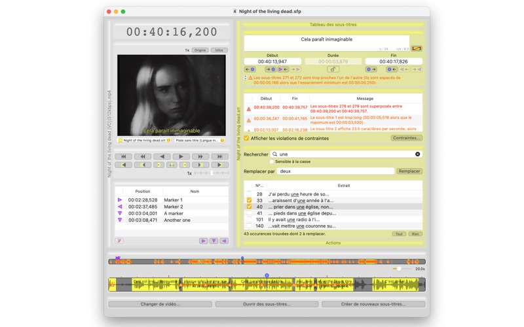The image size is (524, 327).
Task: Click Ouvrir des sous-titres... button
Action: (x=267, y=304)
